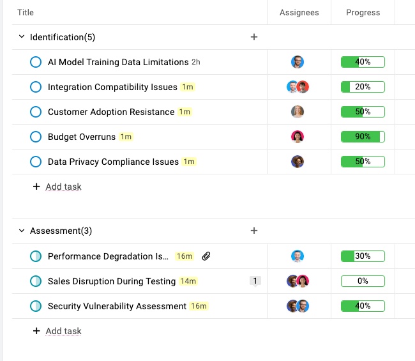Open attachment paperclip on Performance Degradation task
Image resolution: width=415 pixels, height=361 pixels.
[x=206, y=256]
